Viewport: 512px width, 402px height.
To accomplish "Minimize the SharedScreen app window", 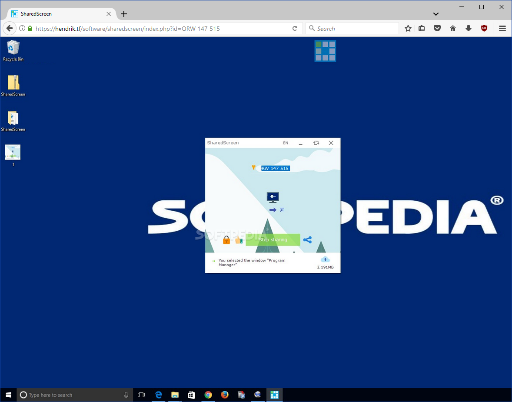I will [x=300, y=144].
